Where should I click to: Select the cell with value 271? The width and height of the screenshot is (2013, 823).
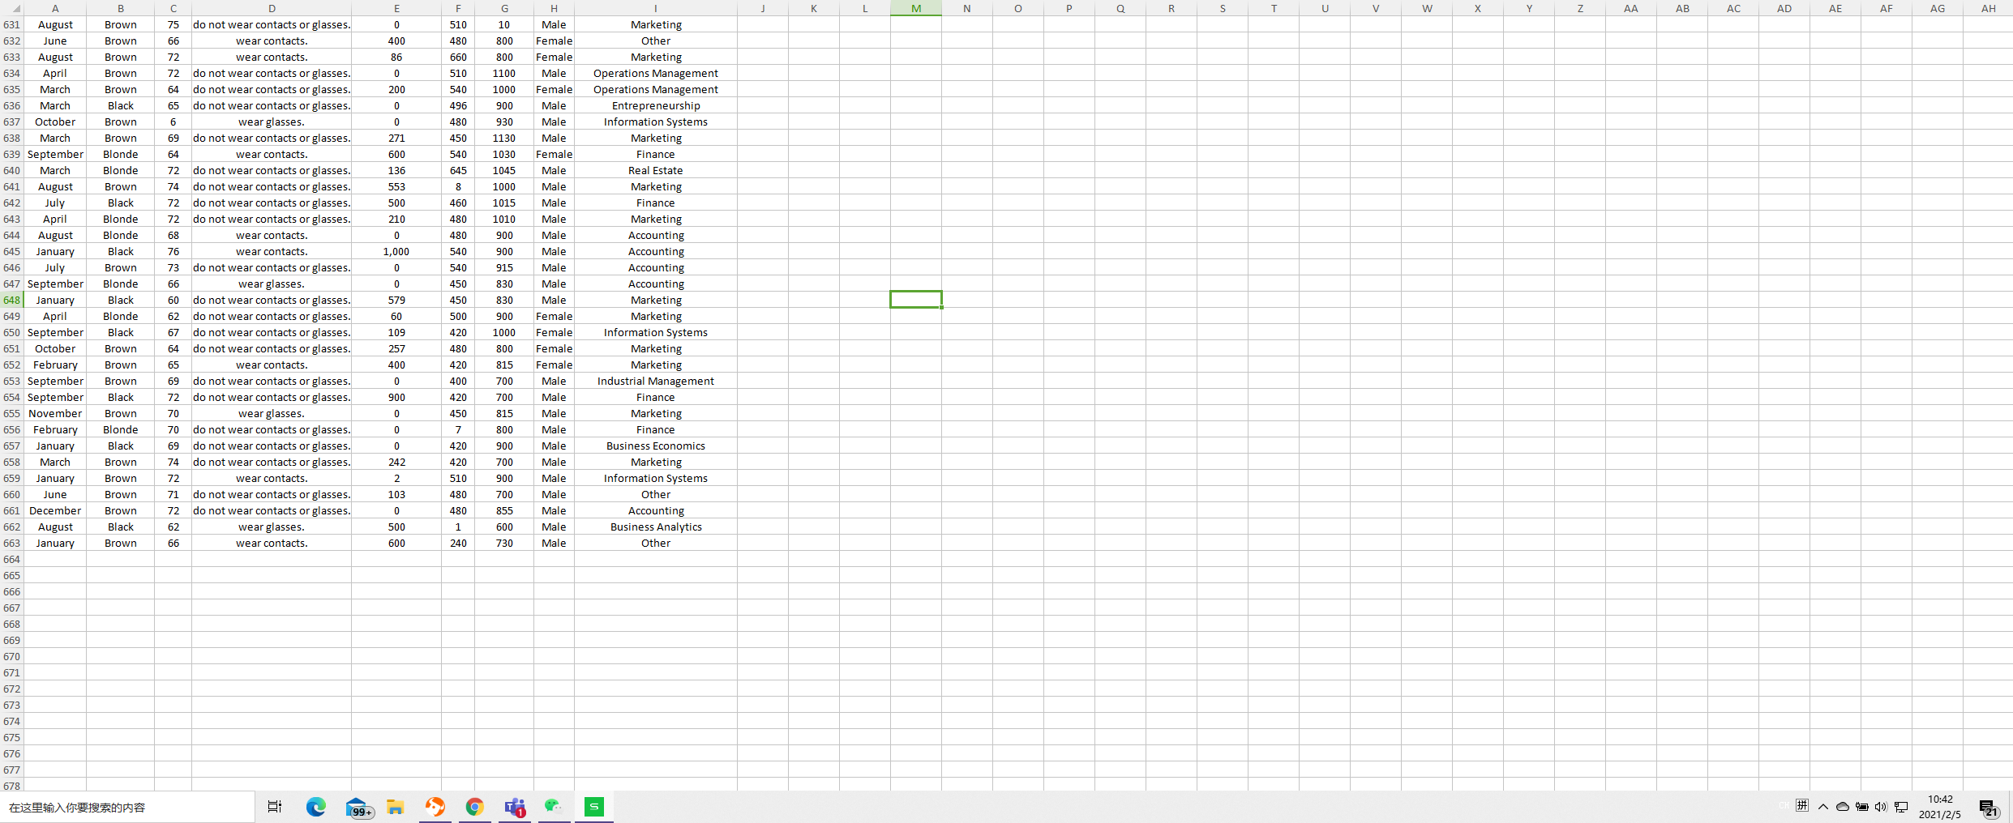click(x=396, y=138)
